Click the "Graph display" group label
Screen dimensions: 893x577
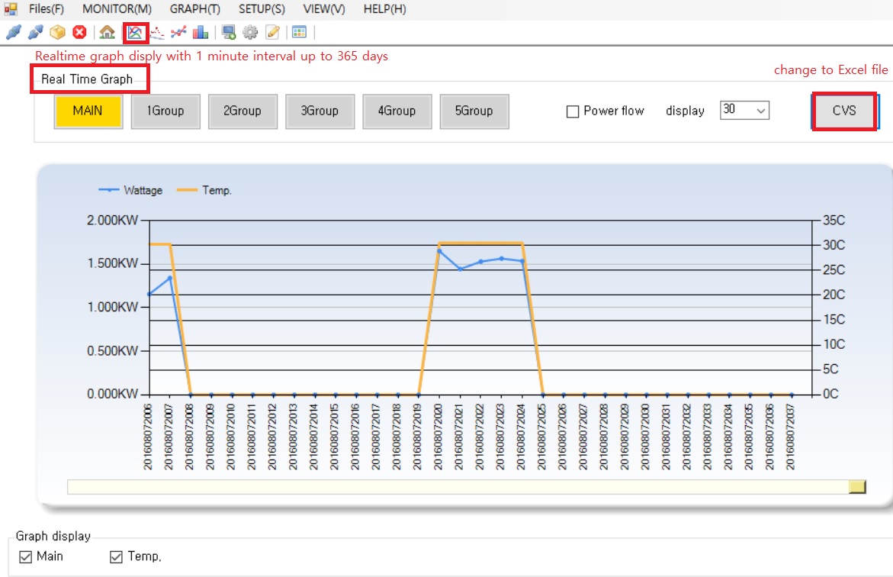53,537
